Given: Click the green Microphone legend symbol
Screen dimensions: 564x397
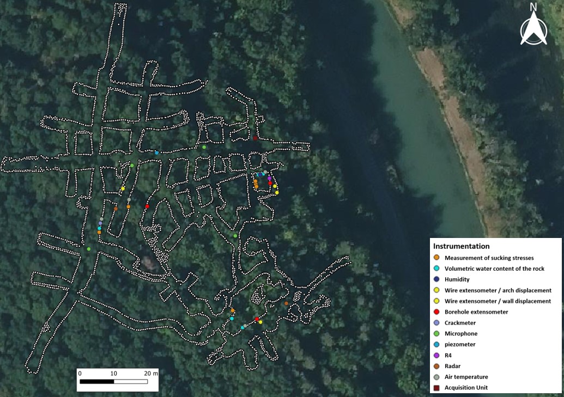Looking at the screenshot, I should [x=436, y=334].
